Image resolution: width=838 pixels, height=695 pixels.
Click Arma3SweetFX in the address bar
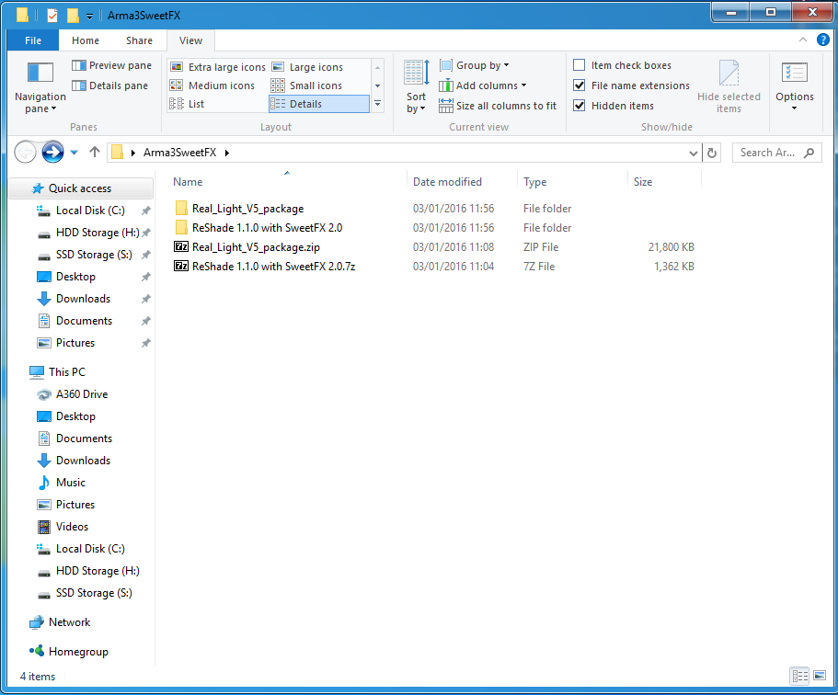[179, 153]
